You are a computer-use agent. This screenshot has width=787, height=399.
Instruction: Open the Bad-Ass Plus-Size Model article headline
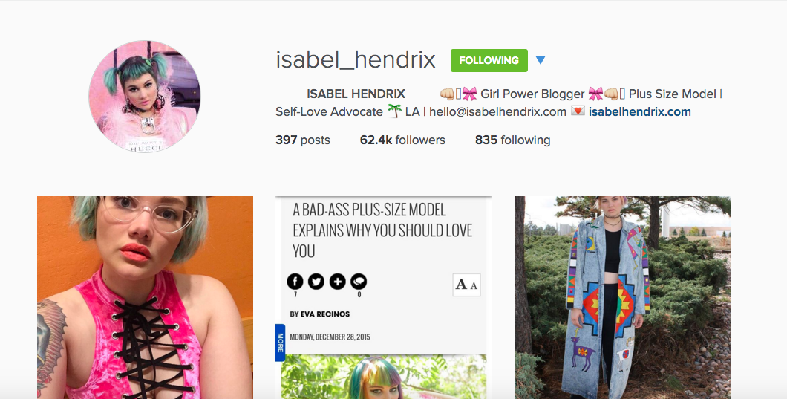382,230
